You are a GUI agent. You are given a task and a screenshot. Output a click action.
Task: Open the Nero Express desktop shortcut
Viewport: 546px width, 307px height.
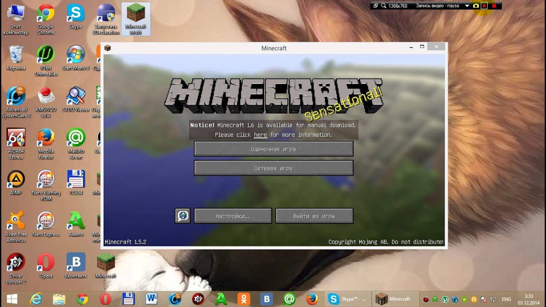[46, 224]
